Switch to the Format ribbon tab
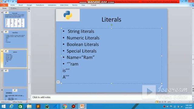Image resolution: width=194 pixels, height=109 pixels. 93,5
